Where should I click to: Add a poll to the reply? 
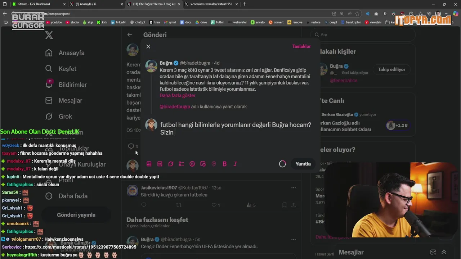point(182,164)
